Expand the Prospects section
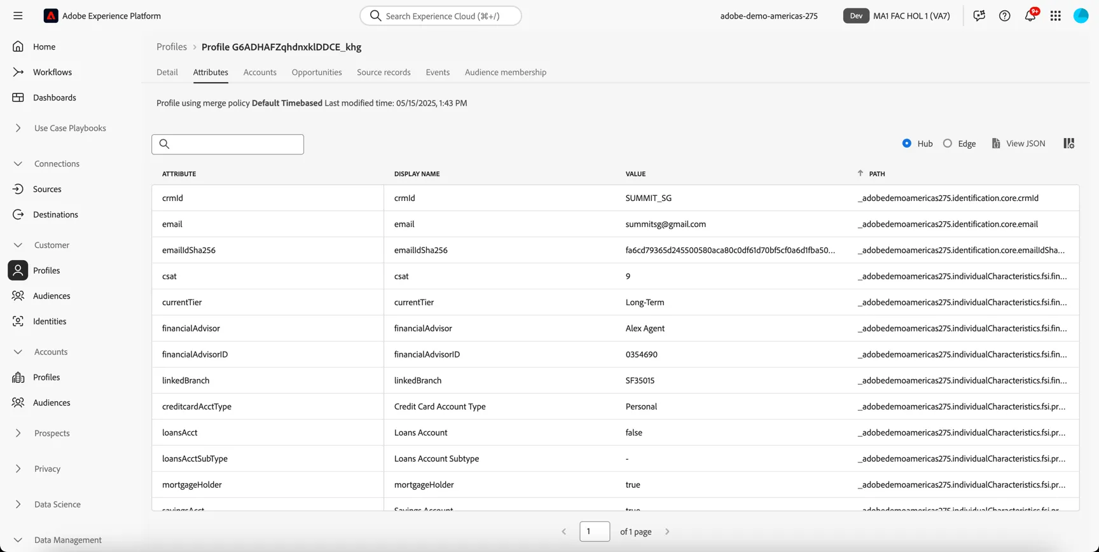The height and width of the screenshot is (552, 1099). [18, 433]
